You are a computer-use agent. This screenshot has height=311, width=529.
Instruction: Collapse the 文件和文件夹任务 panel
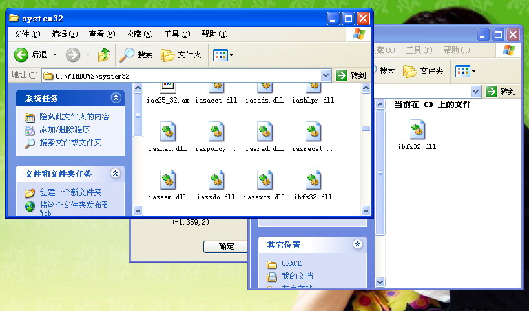tap(116, 173)
